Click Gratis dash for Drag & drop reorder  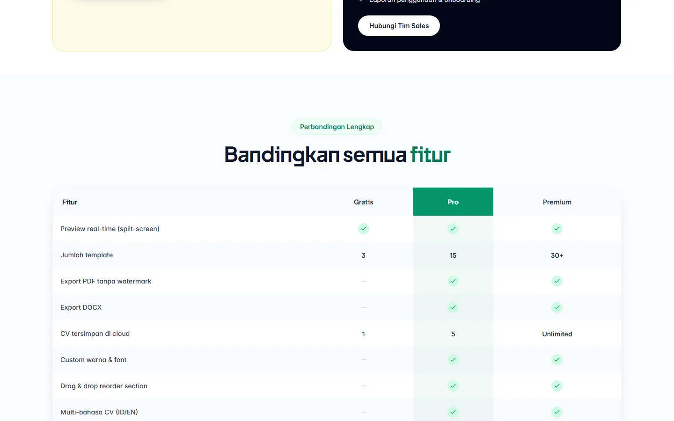coord(364,386)
